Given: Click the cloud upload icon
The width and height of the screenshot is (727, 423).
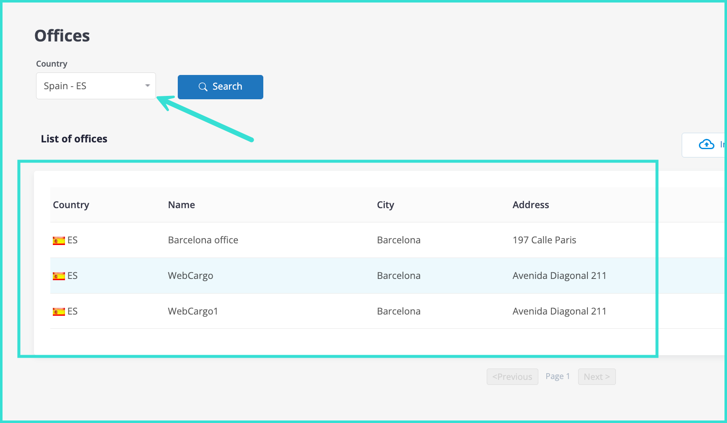Looking at the screenshot, I should (706, 144).
